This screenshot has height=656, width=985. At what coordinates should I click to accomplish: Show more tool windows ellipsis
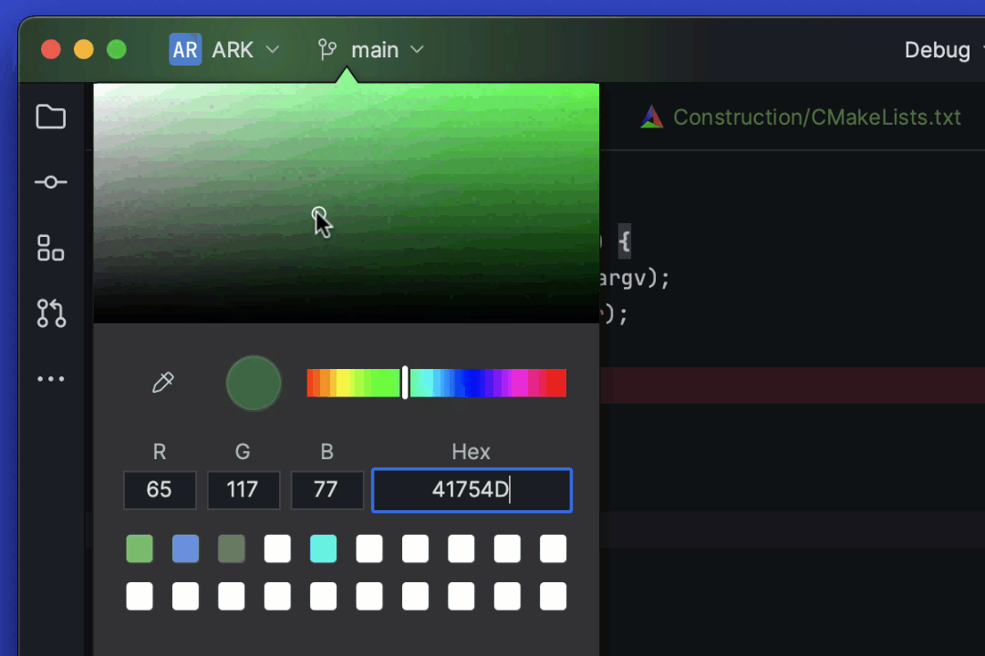click(x=50, y=379)
